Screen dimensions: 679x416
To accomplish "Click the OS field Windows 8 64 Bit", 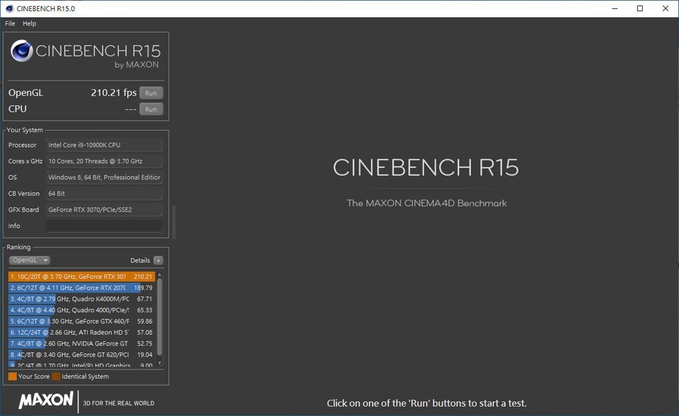I will tap(104, 177).
